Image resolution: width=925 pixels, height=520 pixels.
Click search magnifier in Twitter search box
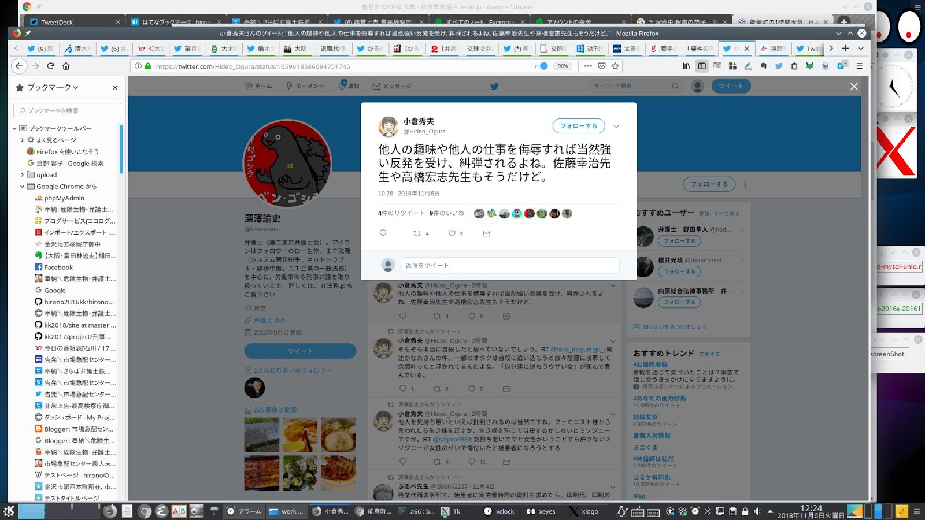[675, 86]
